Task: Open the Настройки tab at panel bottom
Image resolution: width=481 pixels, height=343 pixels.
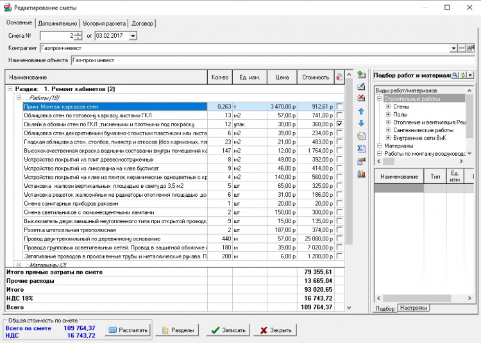Action: click(x=413, y=308)
